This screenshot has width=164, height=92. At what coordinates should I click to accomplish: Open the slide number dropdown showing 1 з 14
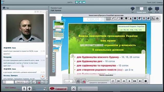coord(74,81)
